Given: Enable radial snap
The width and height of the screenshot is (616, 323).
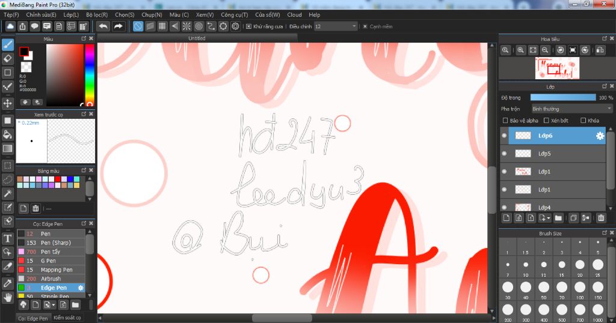Looking at the screenshot, I should click(x=186, y=26).
